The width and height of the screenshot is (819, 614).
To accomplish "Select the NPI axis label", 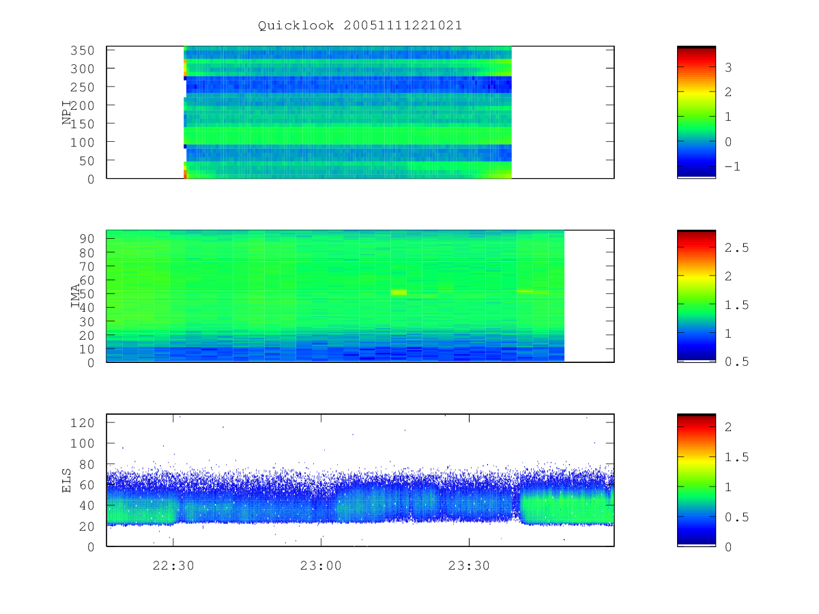I will (67, 113).
